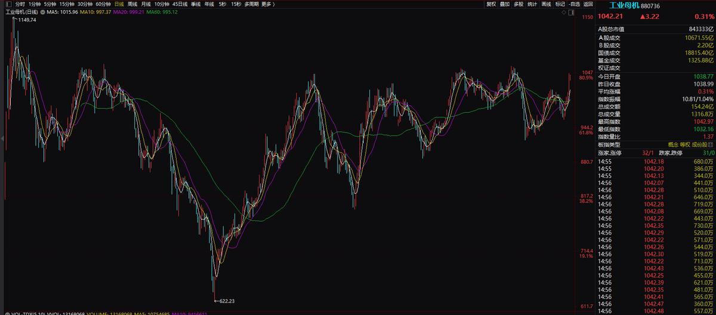Click the 最高指数 value 1042.97

[x=704, y=122]
